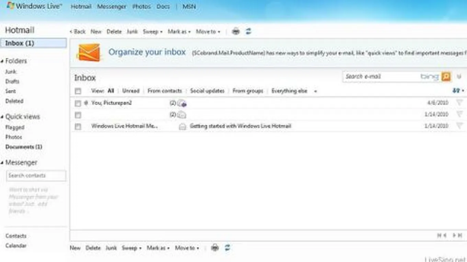
Task: Collapse the Folders section
Action: [x=3, y=61]
